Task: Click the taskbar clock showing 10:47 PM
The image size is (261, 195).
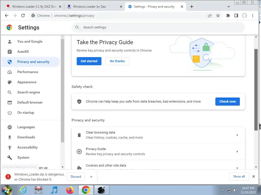Action: click(x=248, y=190)
